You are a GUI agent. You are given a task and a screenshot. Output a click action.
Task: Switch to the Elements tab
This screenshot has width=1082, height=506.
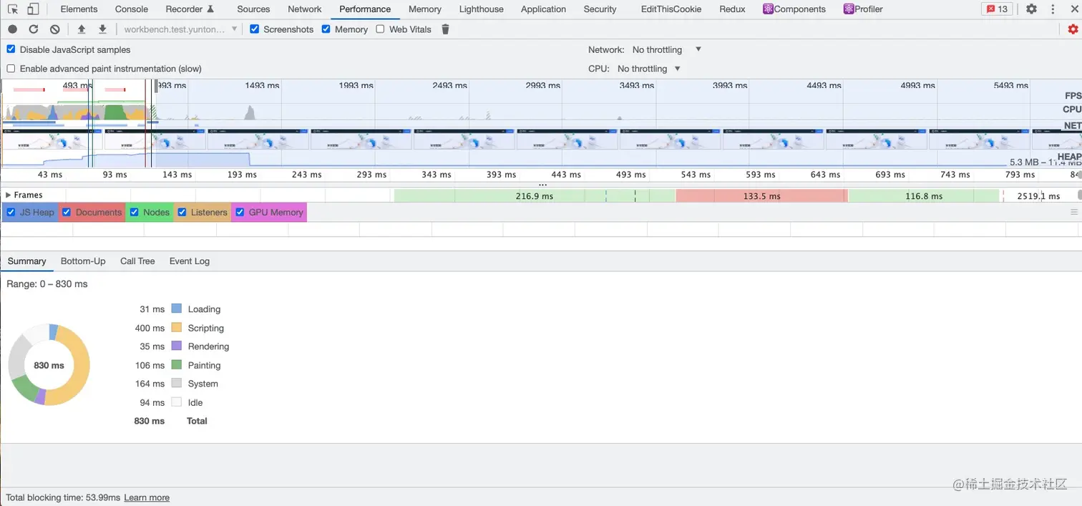click(79, 9)
